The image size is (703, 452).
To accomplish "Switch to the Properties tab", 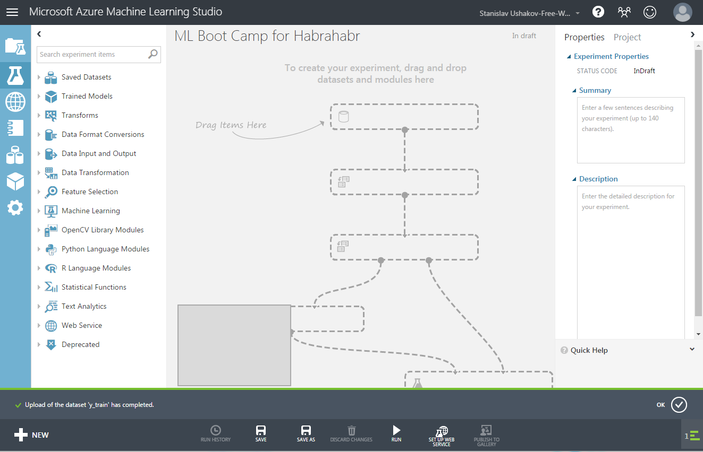I will click(585, 37).
